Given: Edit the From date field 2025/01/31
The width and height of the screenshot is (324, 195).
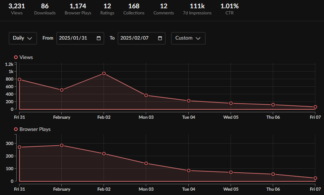Looking at the screenshot, I should 80,38.
